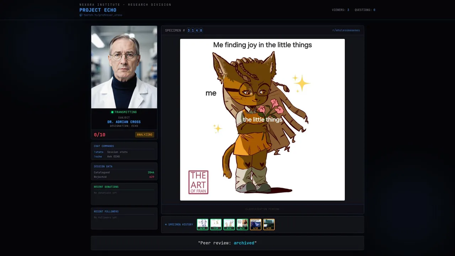Click specimen number digit 3
Screen dimensions: 455x256
[x=189, y=31]
